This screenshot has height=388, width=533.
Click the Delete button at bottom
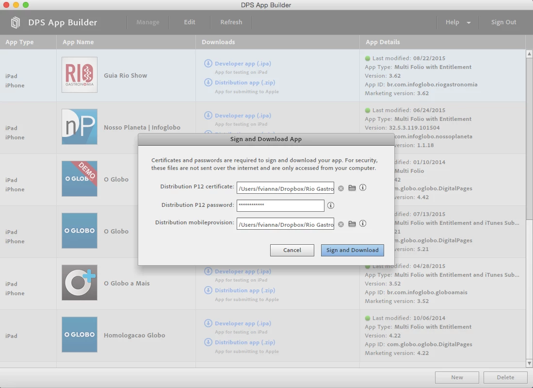click(x=505, y=377)
